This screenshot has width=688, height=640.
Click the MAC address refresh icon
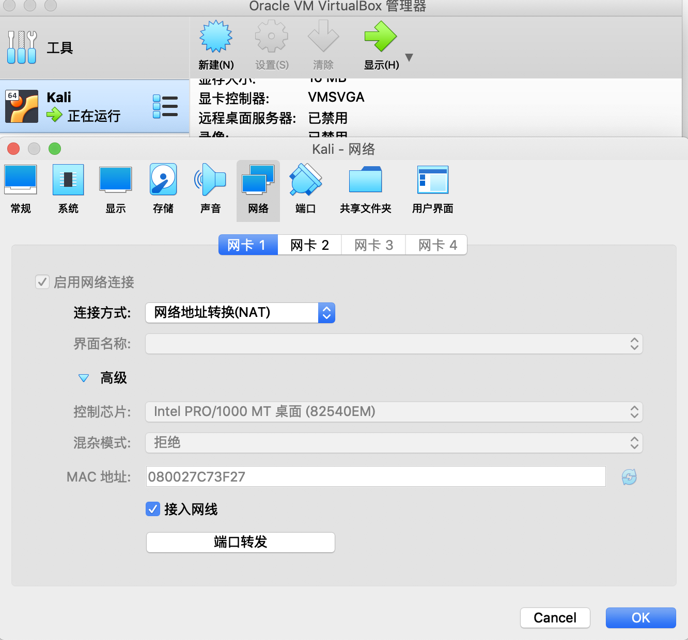[629, 476]
